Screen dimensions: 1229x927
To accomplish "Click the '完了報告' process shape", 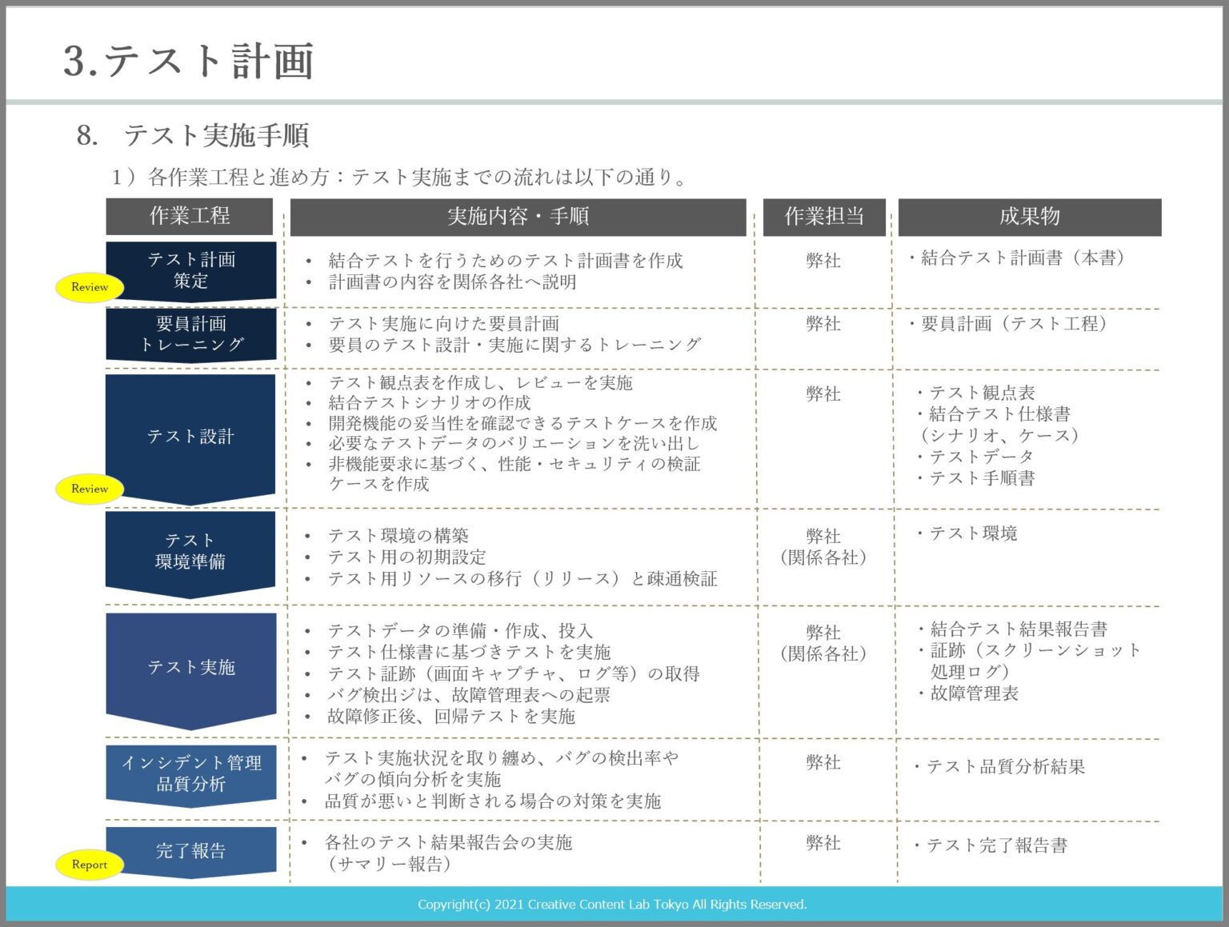I will 191,851.
